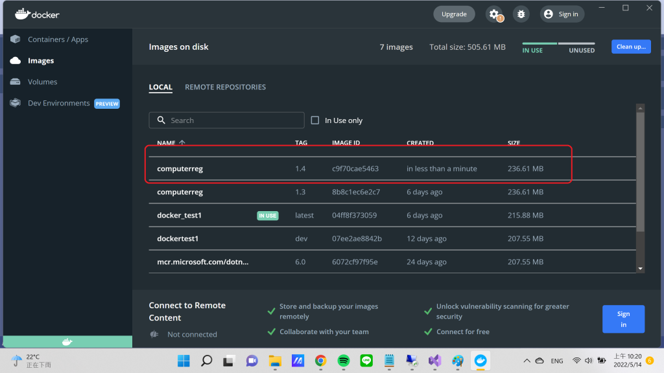
Task: Click ENG language indicator
Action: [557, 361]
